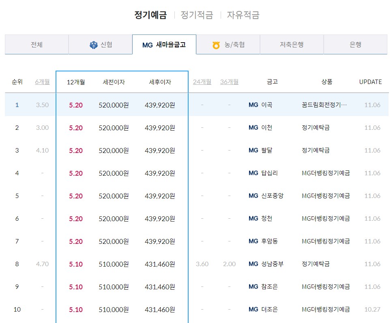Open 더조은 branch name

pyautogui.click(x=269, y=309)
